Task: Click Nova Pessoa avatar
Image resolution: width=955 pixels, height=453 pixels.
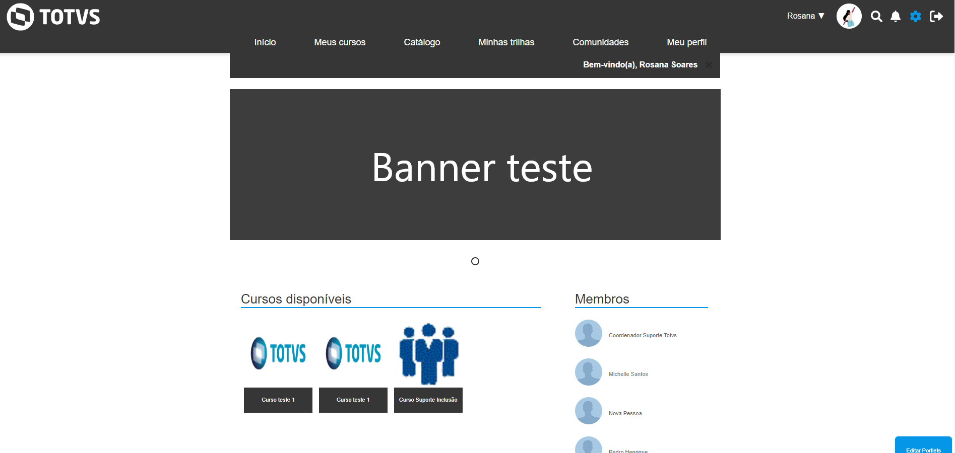Action: tap(589, 411)
